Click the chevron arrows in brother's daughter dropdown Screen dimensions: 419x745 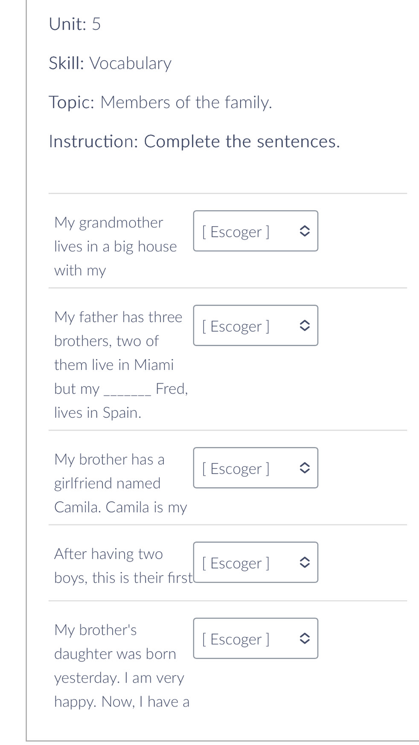tap(304, 638)
